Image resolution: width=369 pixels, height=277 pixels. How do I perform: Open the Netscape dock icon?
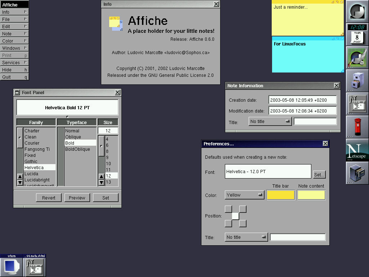coord(357,150)
